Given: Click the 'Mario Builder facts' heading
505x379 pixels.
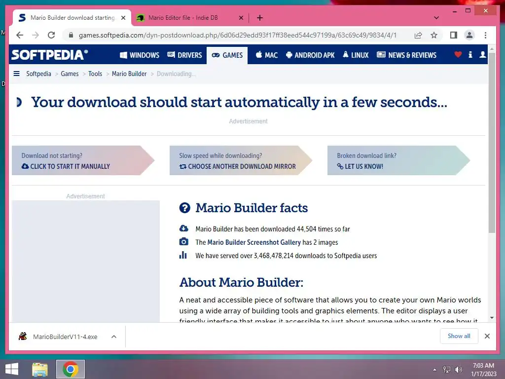Looking at the screenshot, I should pyautogui.click(x=252, y=208).
